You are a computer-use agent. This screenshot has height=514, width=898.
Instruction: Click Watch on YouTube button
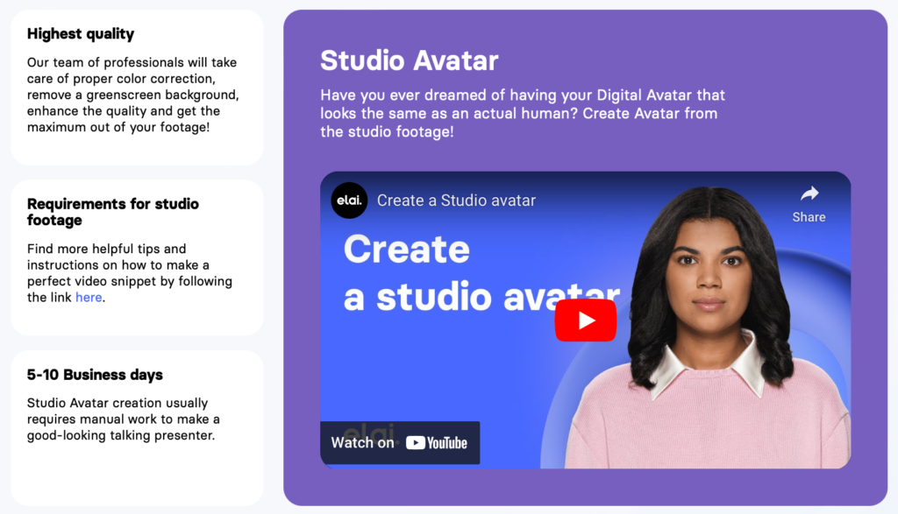pyautogui.click(x=400, y=442)
